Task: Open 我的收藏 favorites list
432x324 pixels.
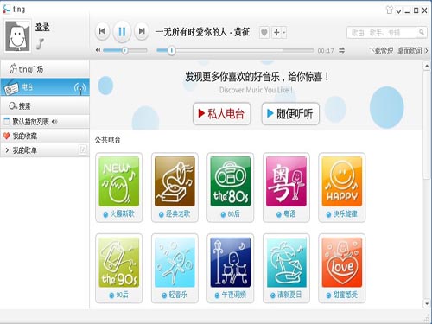Action: (x=45, y=136)
